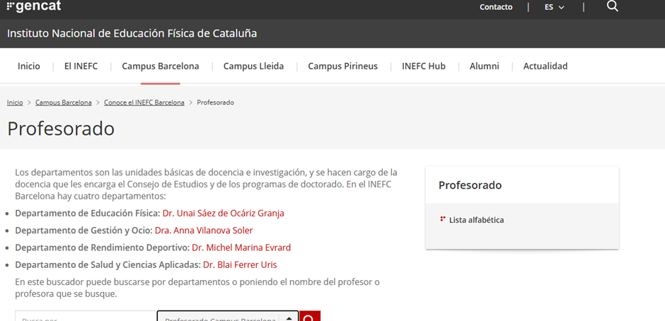
Task: Open the El INEFC menu
Action: (x=81, y=66)
